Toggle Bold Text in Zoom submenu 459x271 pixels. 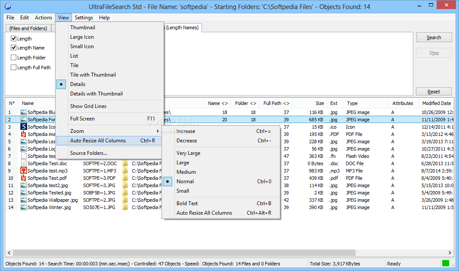pyautogui.click(x=221, y=203)
